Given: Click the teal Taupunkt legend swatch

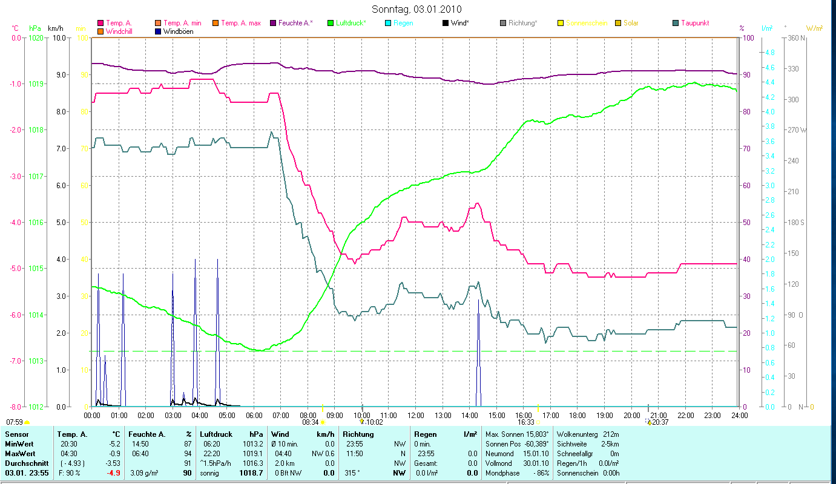Looking at the screenshot, I should click(x=676, y=23).
